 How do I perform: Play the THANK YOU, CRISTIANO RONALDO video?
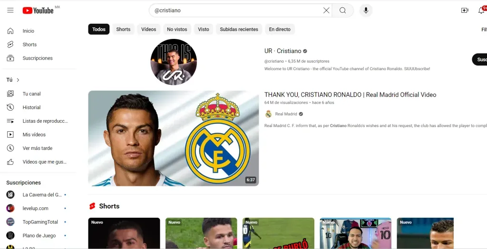tap(174, 138)
